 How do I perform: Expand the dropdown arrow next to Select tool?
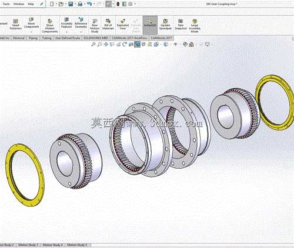113,4
